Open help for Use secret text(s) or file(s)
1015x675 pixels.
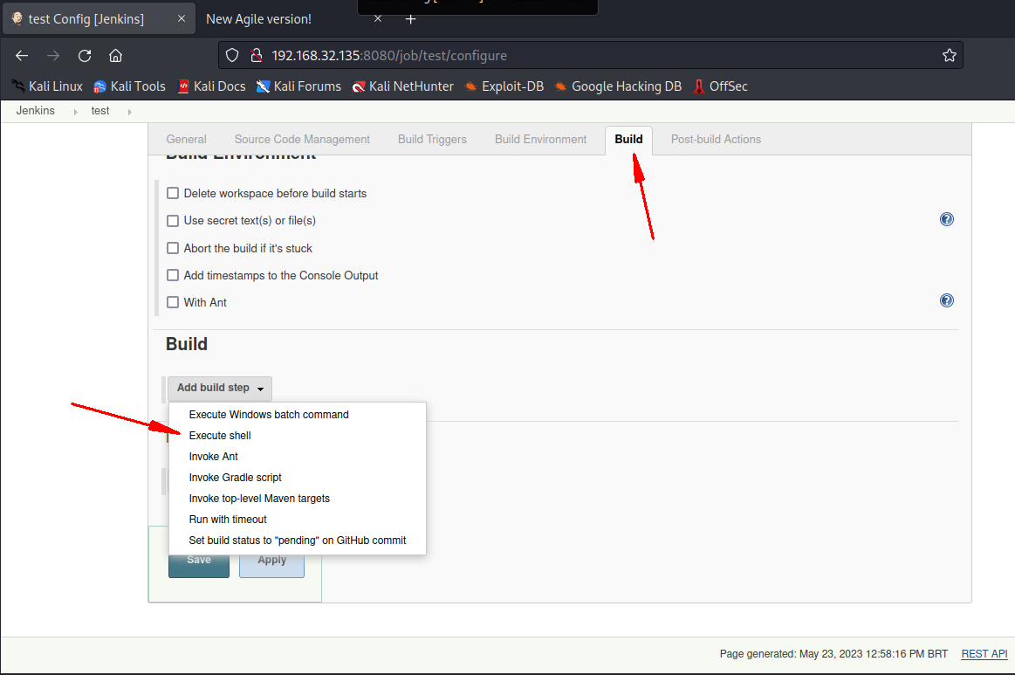tap(946, 219)
